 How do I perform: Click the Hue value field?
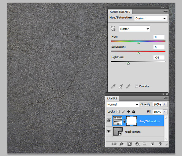tap(159, 37)
